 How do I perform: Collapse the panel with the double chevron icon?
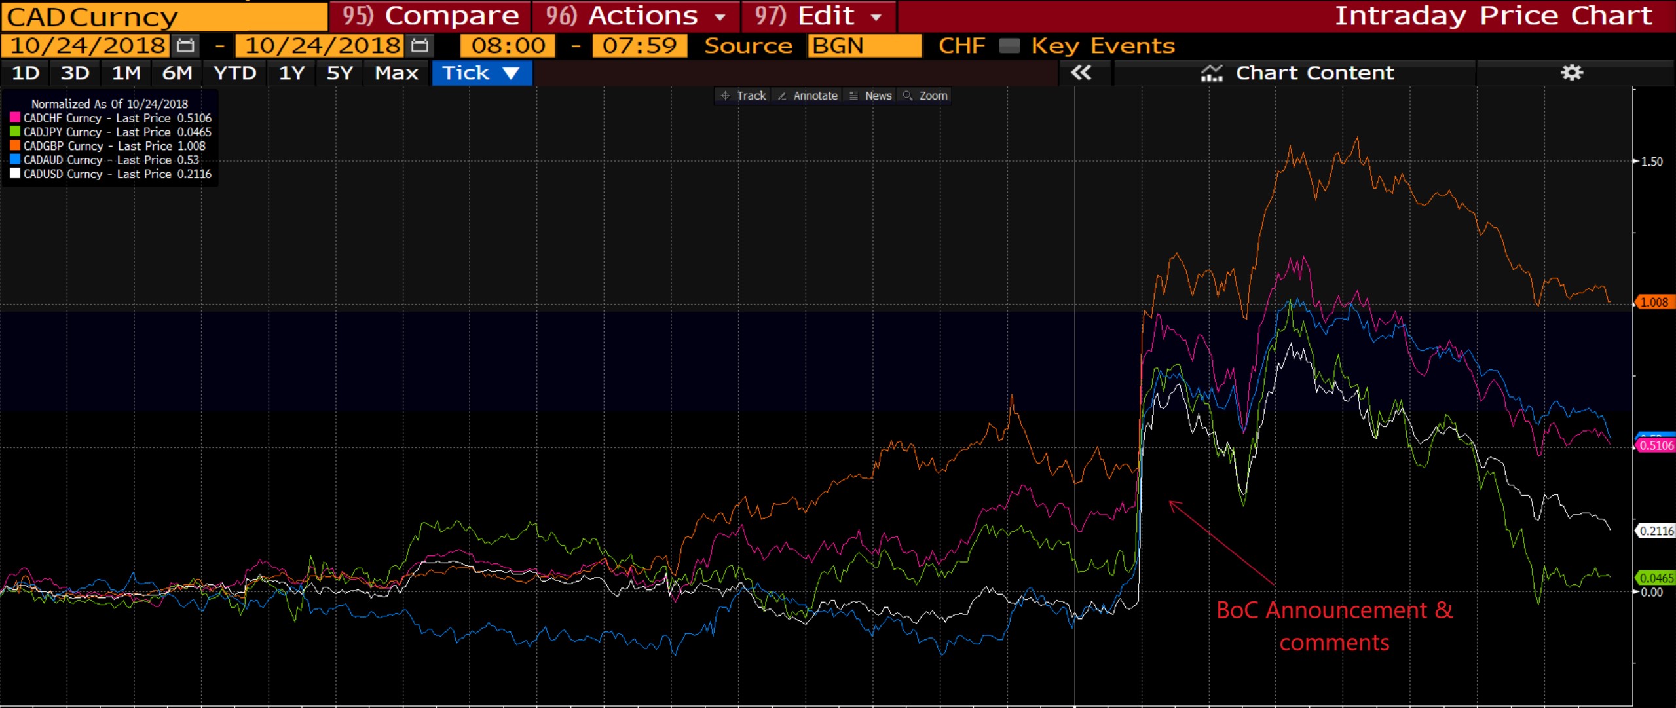(x=1081, y=73)
